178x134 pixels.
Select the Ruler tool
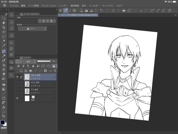coord(4,103)
